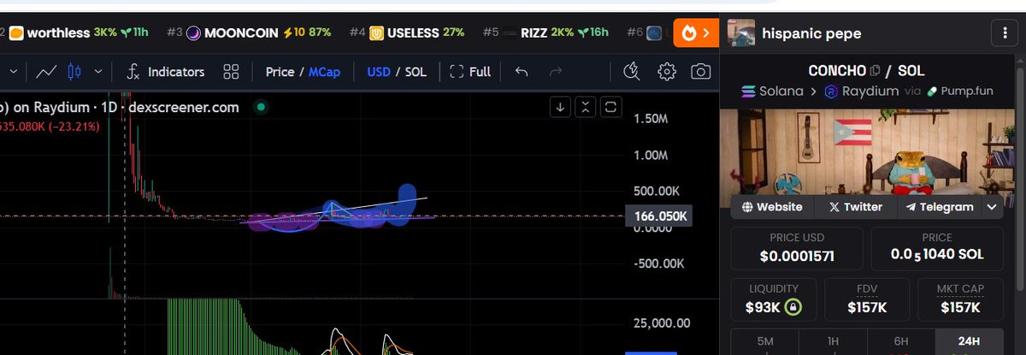Click the maximize pane icon
Image resolution: width=1026 pixels, height=355 pixels.
(x=610, y=107)
